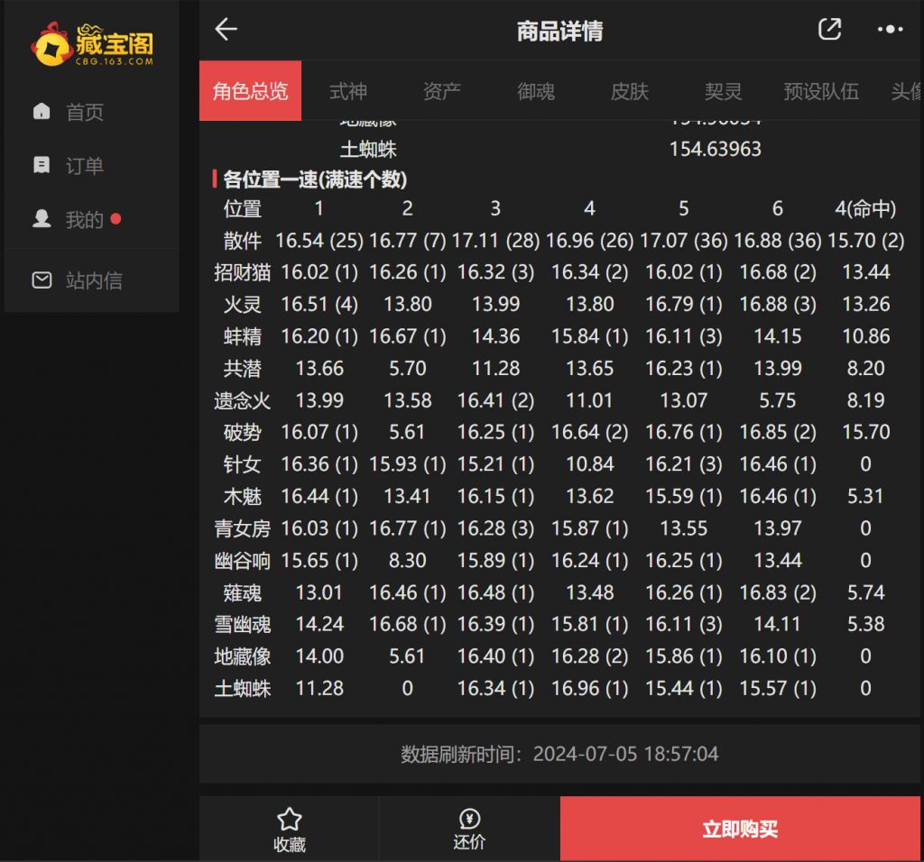Viewport: 924px width, 862px height.
Task: Click the 收藏 star favorite icon
Action: tap(289, 817)
